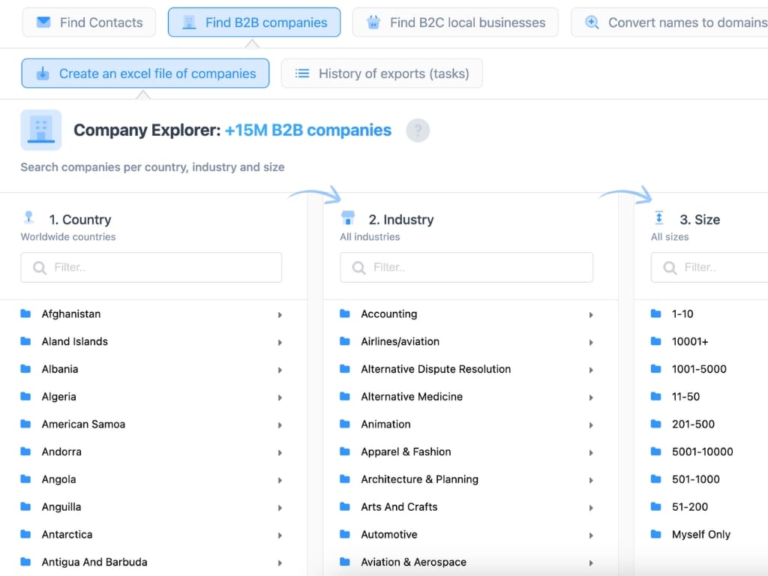This screenshot has width=768, height=576.
Task: Expand the Antigua And Barbuda row arrow
Action: tap(280, 563)
